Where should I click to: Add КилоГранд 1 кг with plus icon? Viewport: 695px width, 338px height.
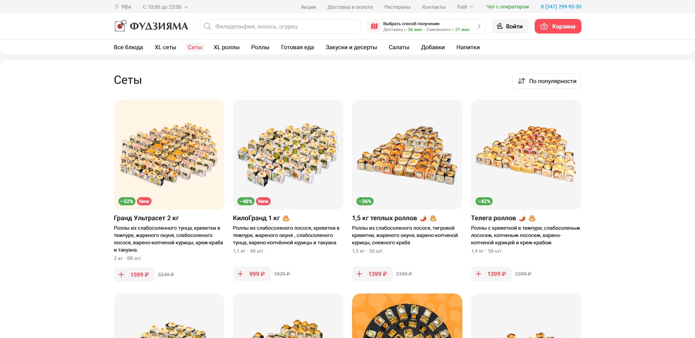[x=240, y=274]
